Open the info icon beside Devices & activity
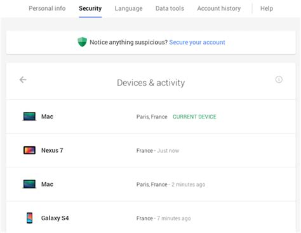This screenshot has height=233, width=301. [279, 80]
